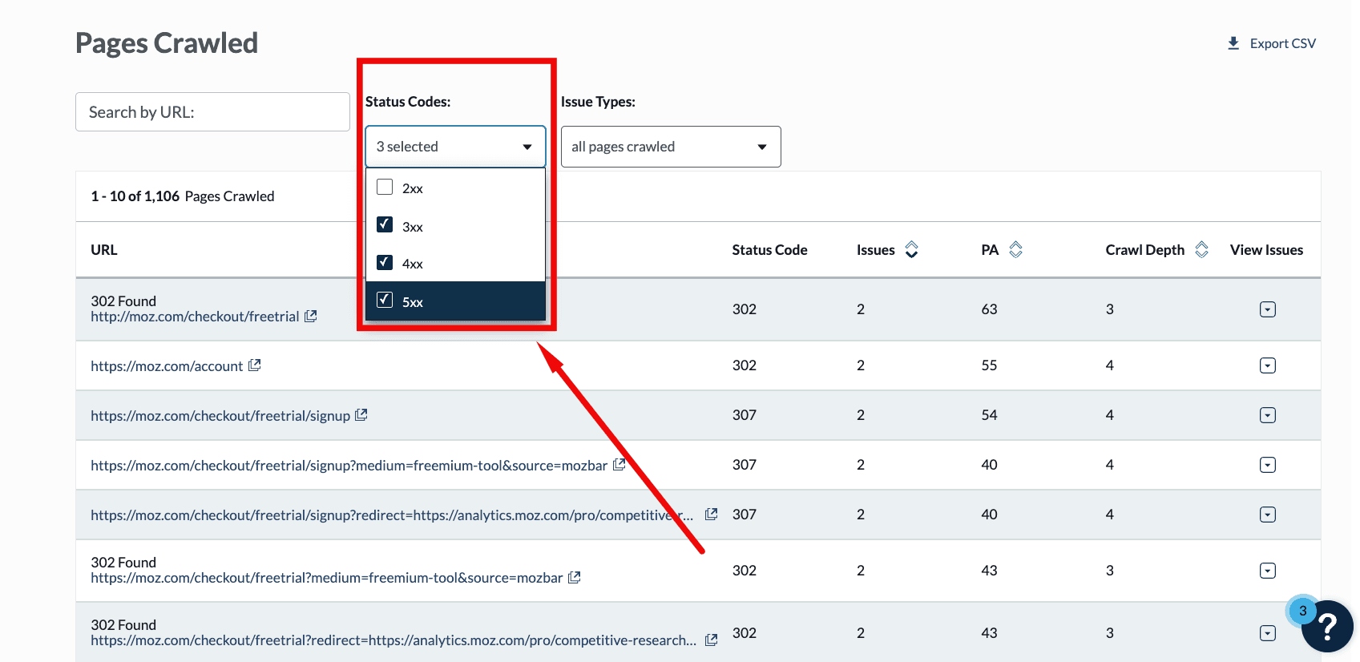The image size is (1360, 662).
Task: Click the Search by URL input field
Action: click(212, 112)
